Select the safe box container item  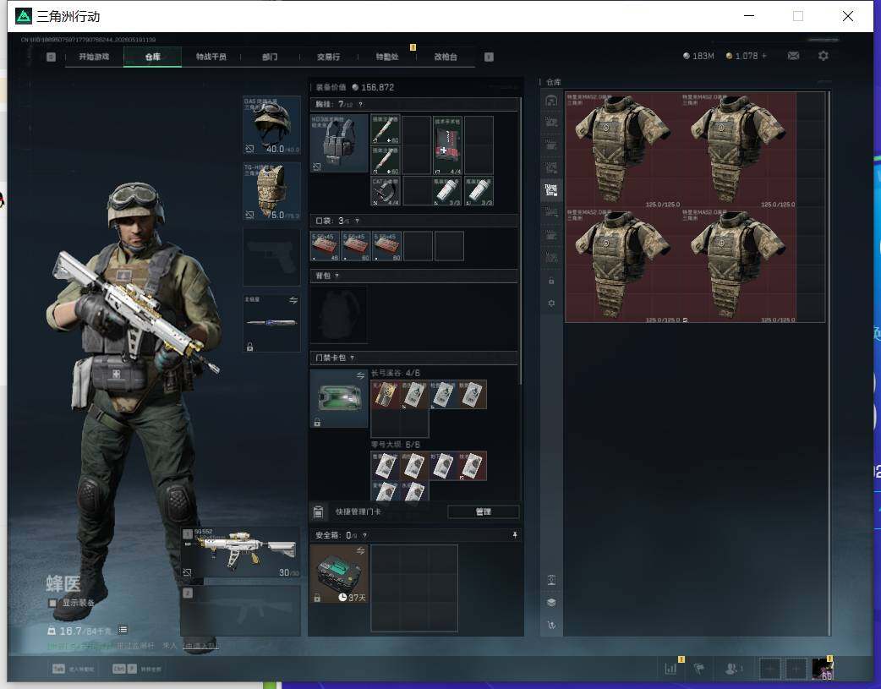[x=339, y=574]
